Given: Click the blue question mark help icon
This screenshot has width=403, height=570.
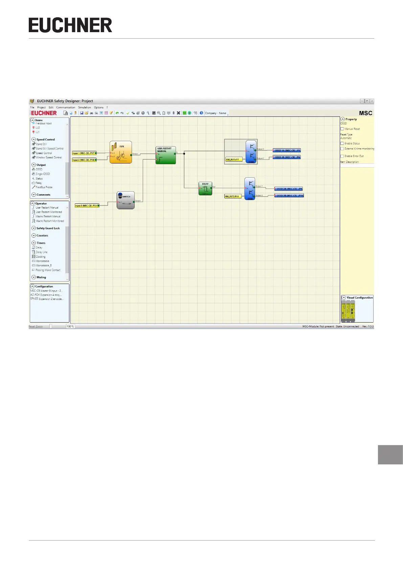Looking at the screenshot, I should [x=201, y=113].
